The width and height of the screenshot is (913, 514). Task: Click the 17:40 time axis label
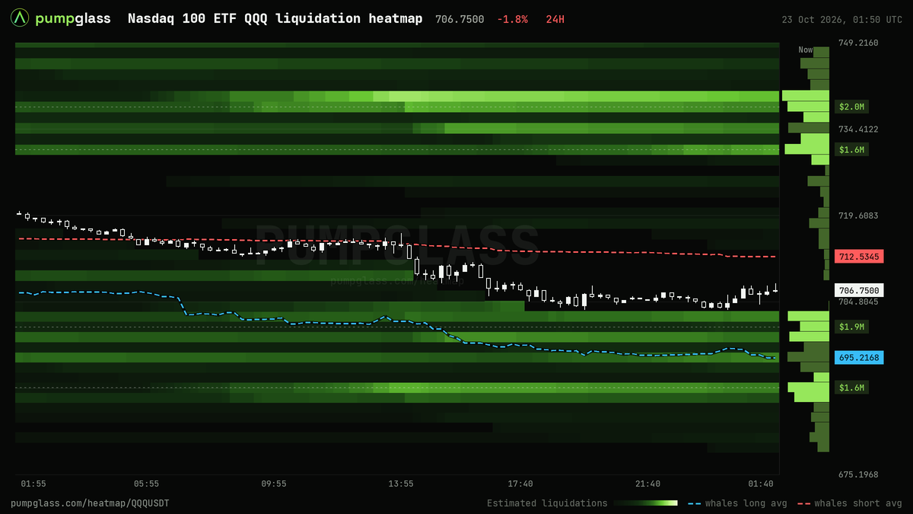pos(520,484)
